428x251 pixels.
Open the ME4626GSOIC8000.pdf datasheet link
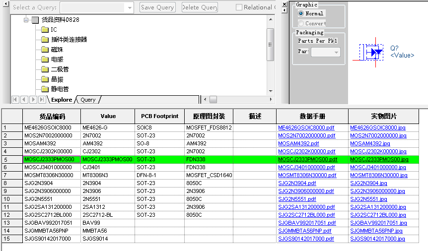coord(306,127)
